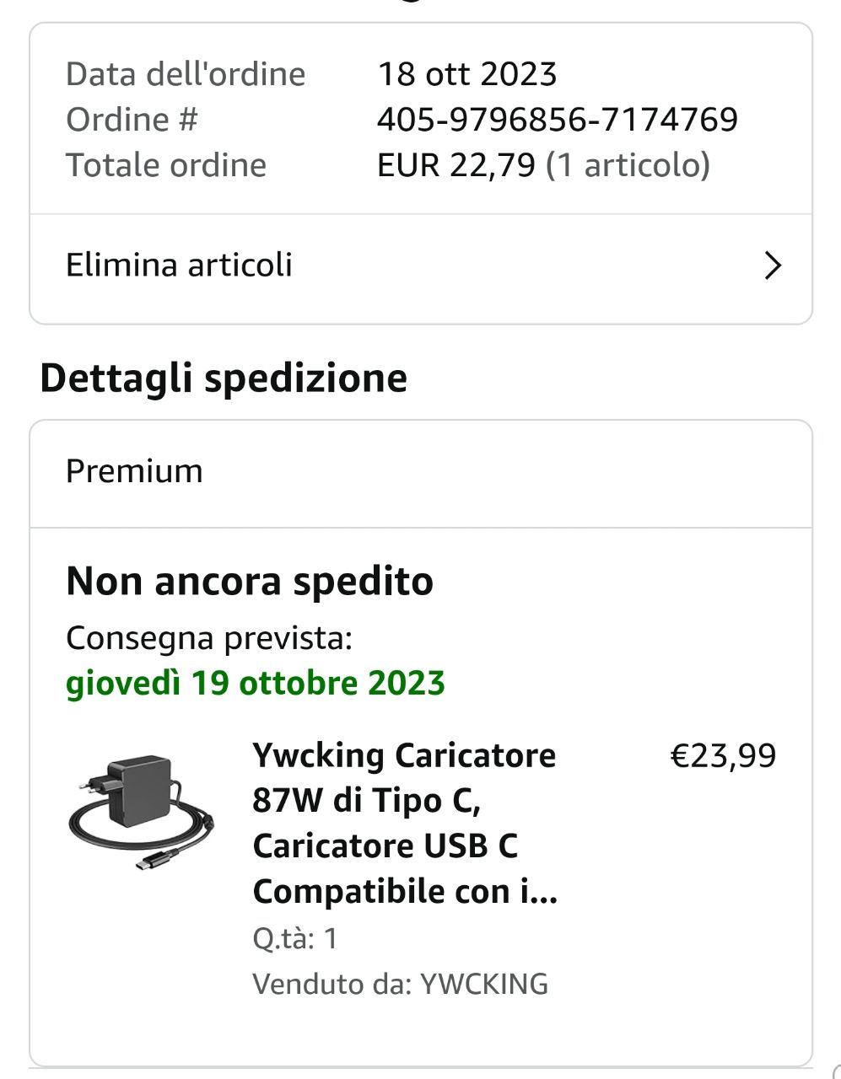Click the YWCKING seller name
Viewport: 841px width, 1079px height.
click(484, 984)
